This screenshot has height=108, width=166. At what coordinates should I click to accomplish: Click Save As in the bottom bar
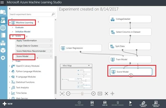[x=105, y=103]
